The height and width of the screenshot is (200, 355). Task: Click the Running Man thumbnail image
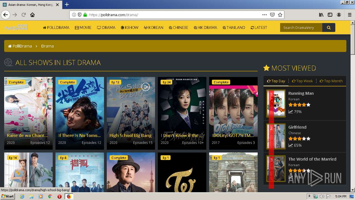276,103
